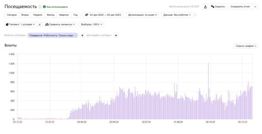Click the 23.05.23 axis date label
The width and height of the screenshot is (262, 134).
[x=114, y=122]
